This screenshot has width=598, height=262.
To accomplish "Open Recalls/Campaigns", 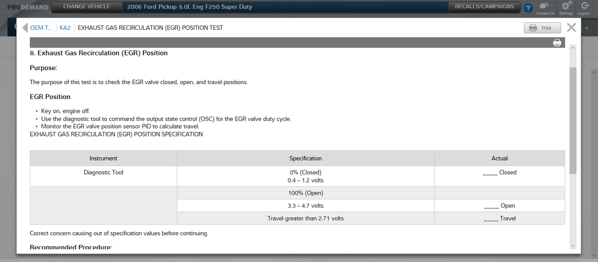I will (x=484, y=6).
